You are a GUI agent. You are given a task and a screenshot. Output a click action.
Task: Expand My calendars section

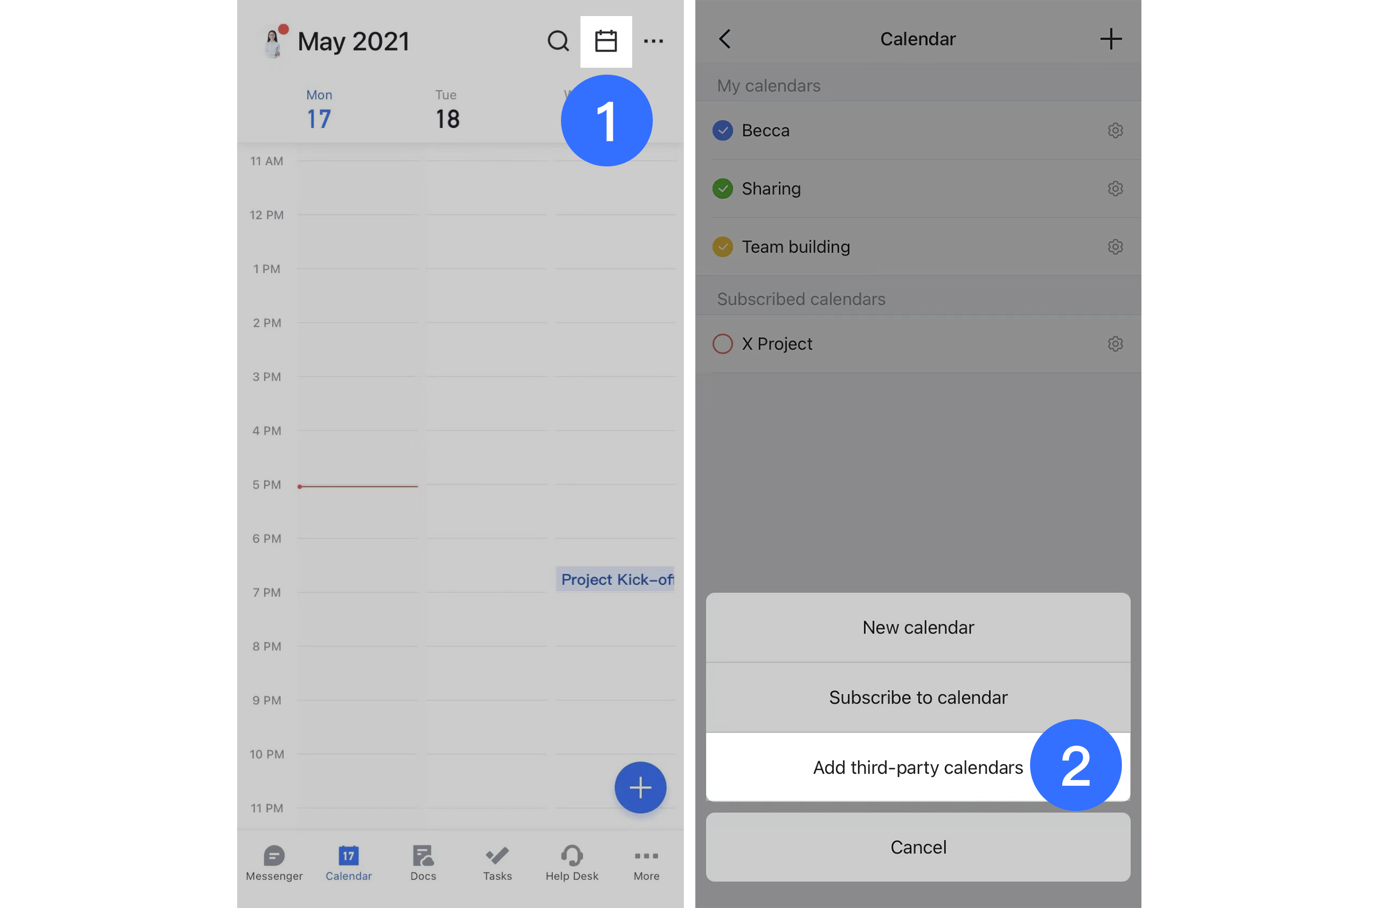click(x=768, y=86)
